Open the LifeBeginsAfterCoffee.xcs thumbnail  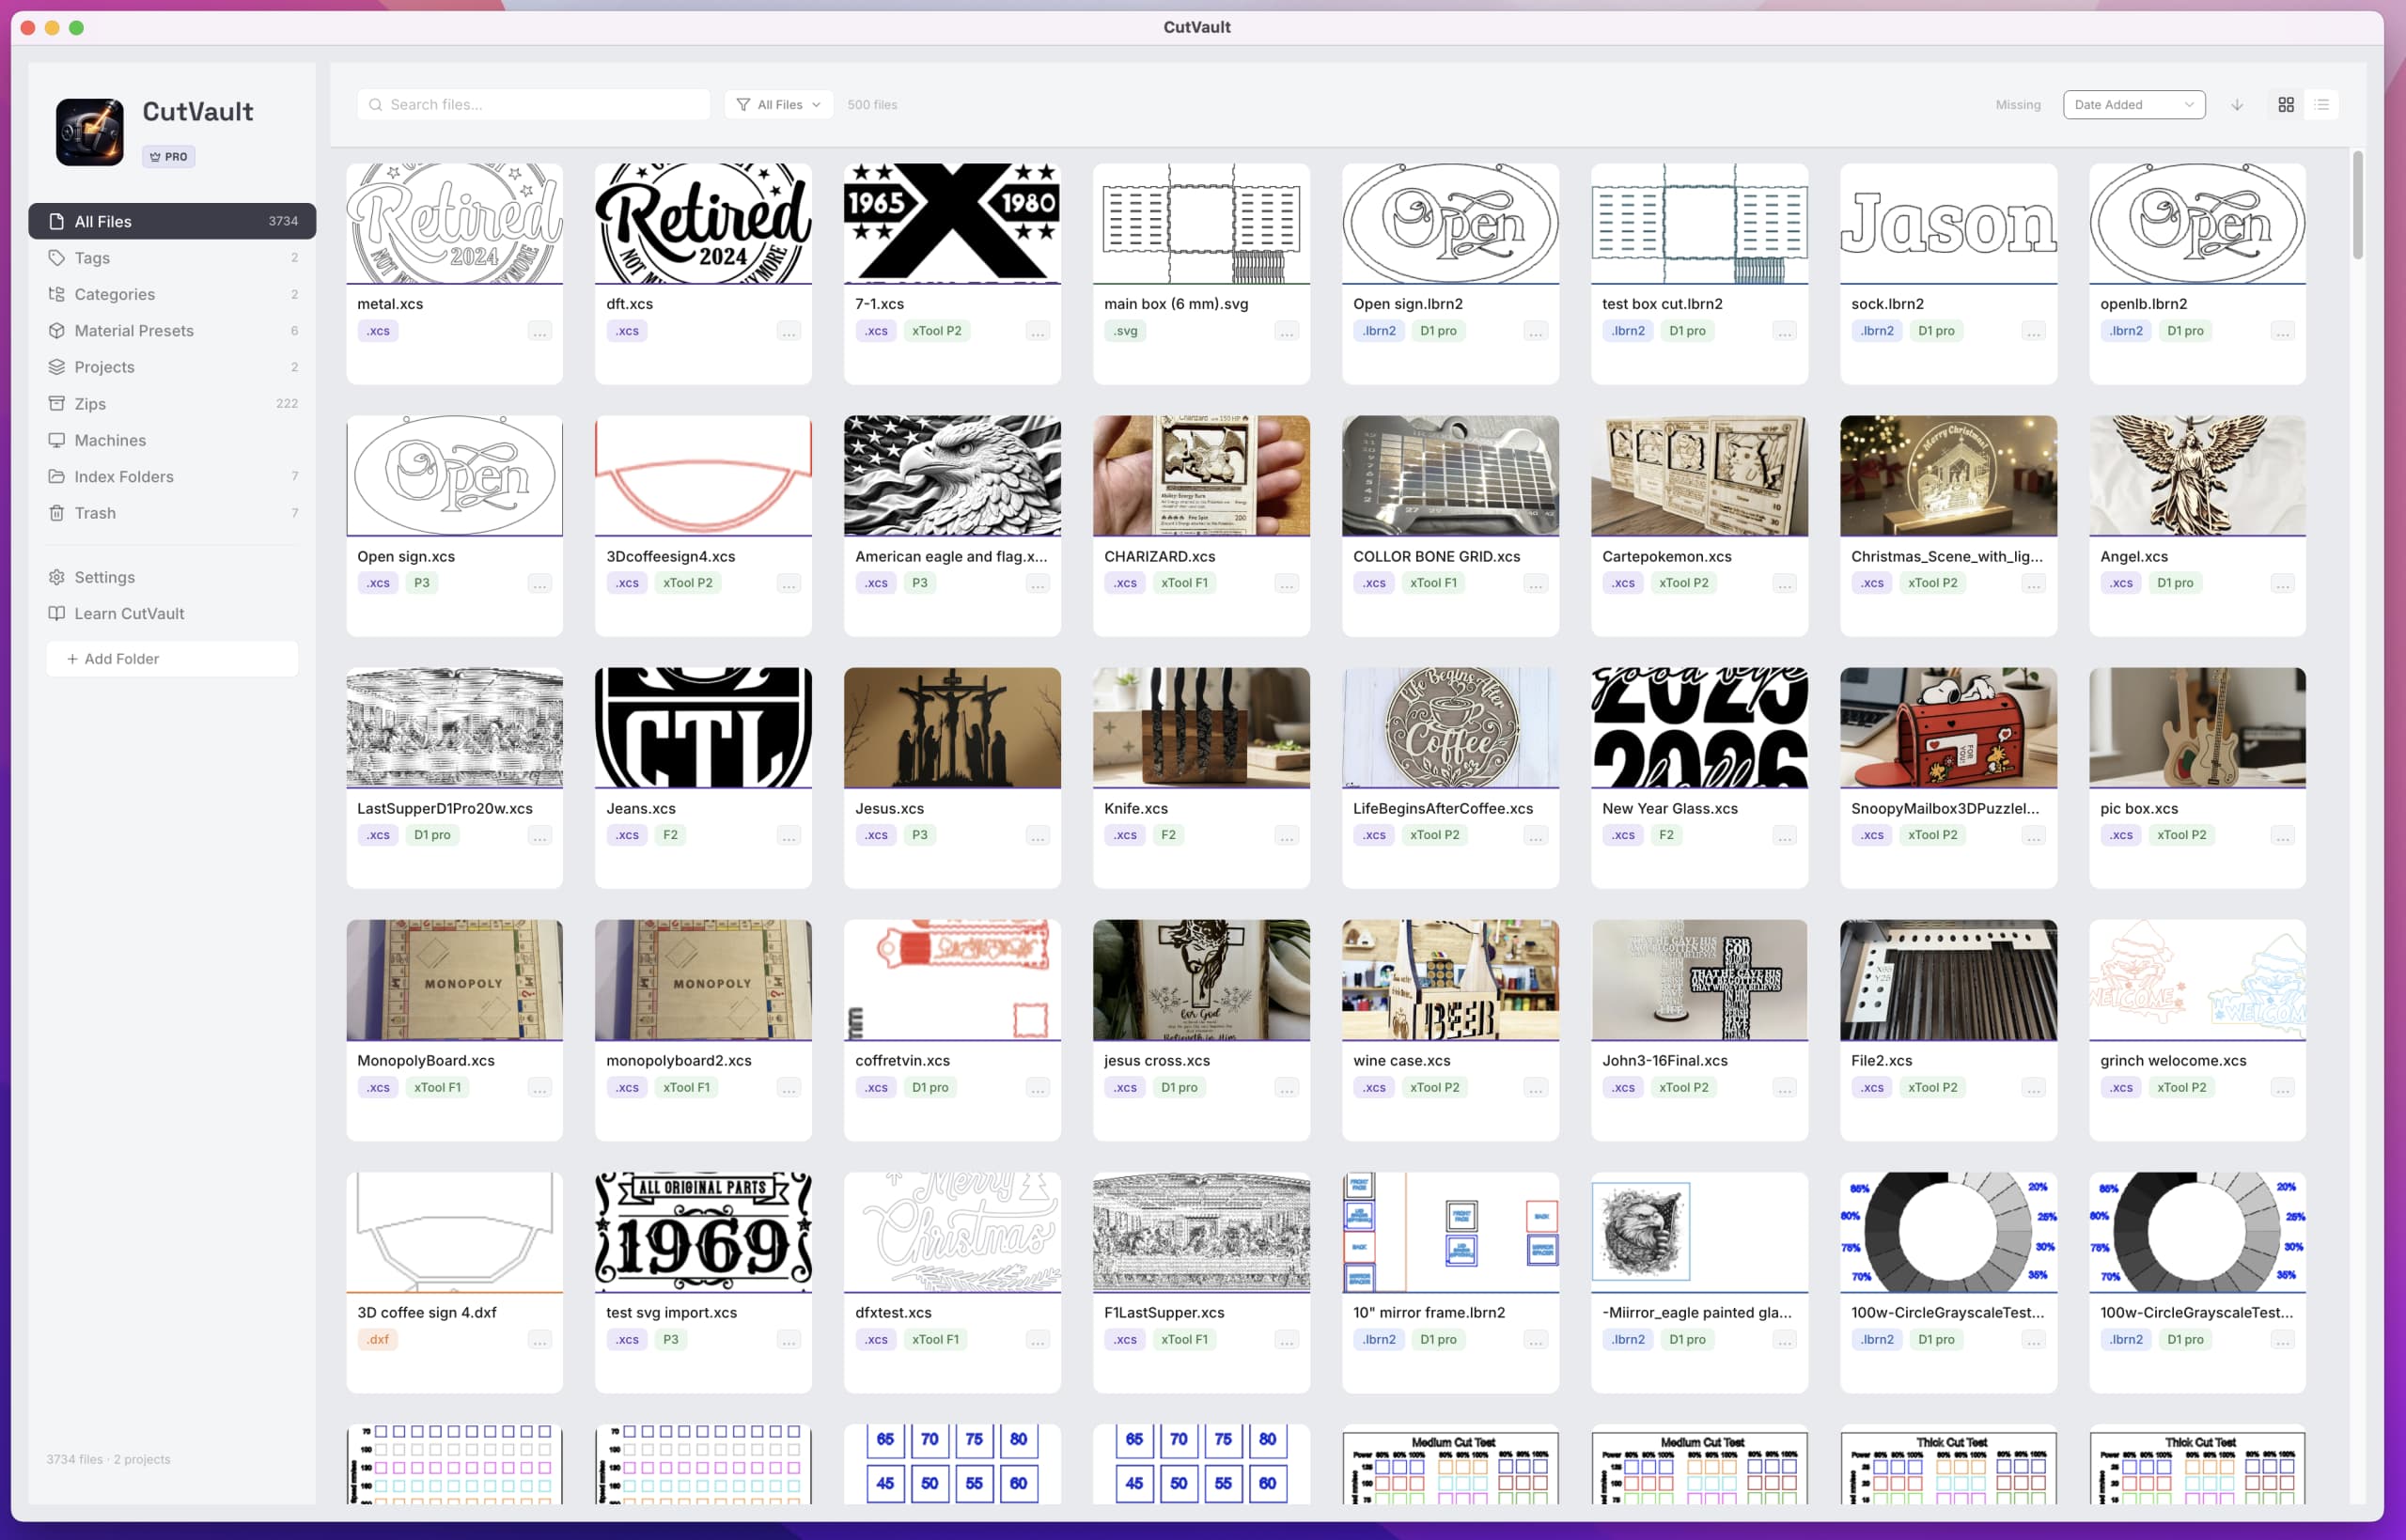coord(1450,728)
